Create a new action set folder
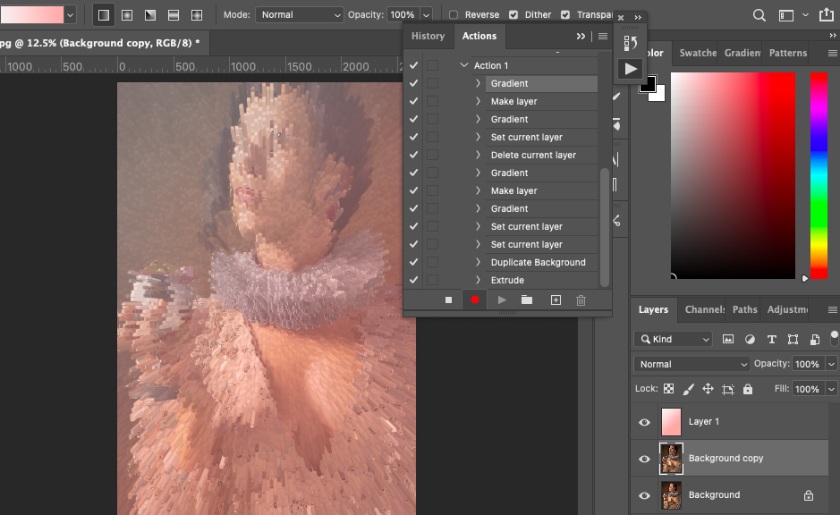Screen dimensions: 840x515 (x=527, y=300)
